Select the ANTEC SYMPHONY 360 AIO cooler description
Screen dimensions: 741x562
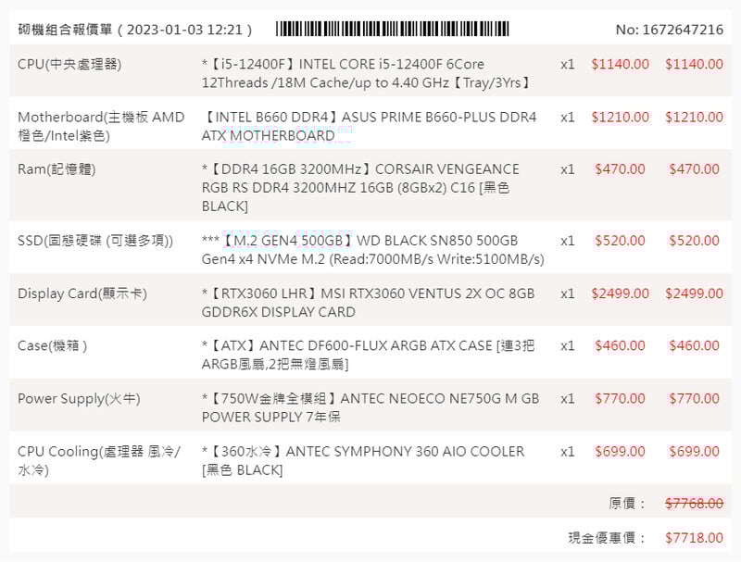pyautogui.click(x=363, y=460)
